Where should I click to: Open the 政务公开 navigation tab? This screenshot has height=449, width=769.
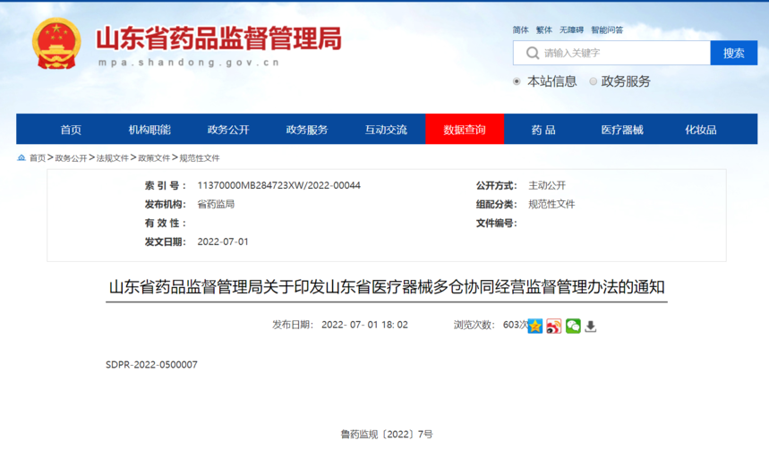[x=228, y=130]
